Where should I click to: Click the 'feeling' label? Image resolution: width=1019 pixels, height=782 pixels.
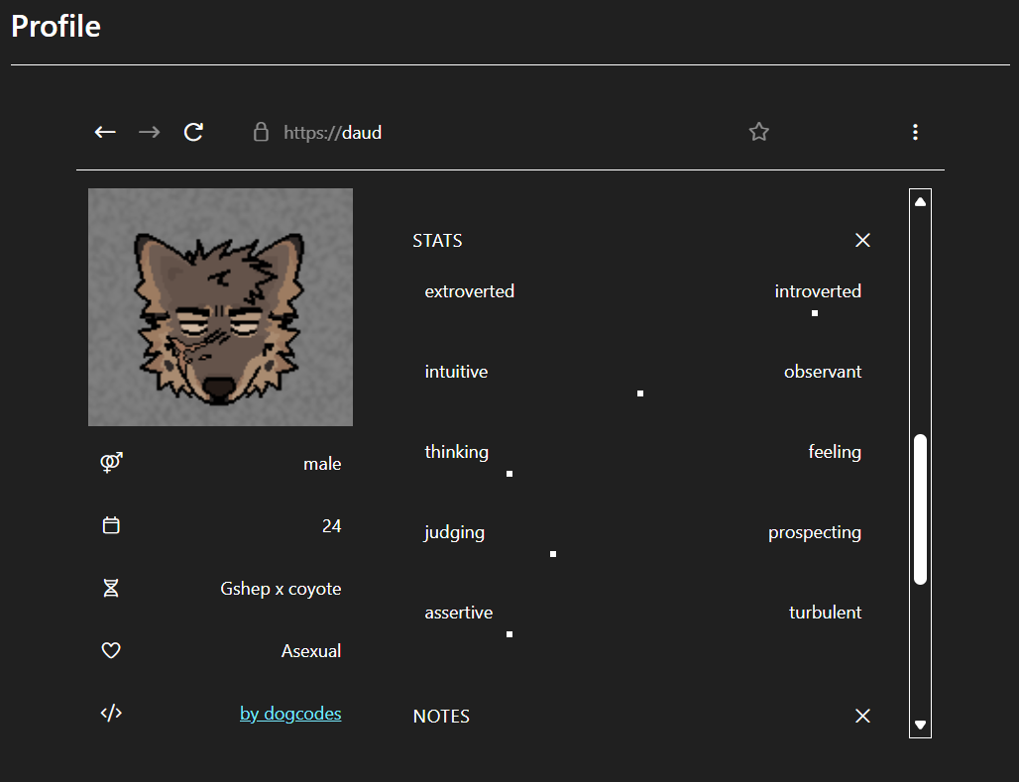[835, 452]
